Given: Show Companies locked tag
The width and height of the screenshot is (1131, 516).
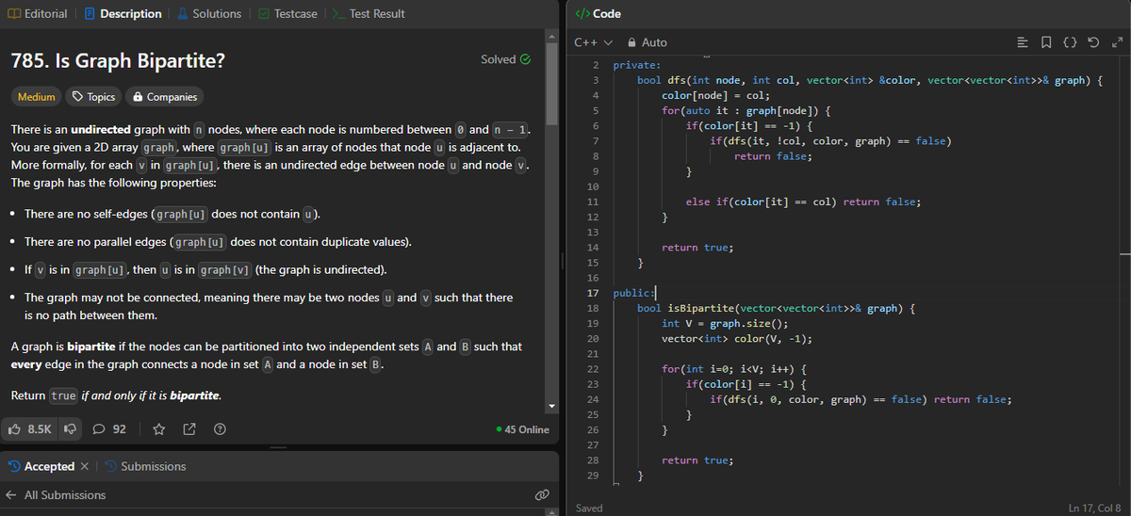Looking at the screenshot, I should coord(166,97).
